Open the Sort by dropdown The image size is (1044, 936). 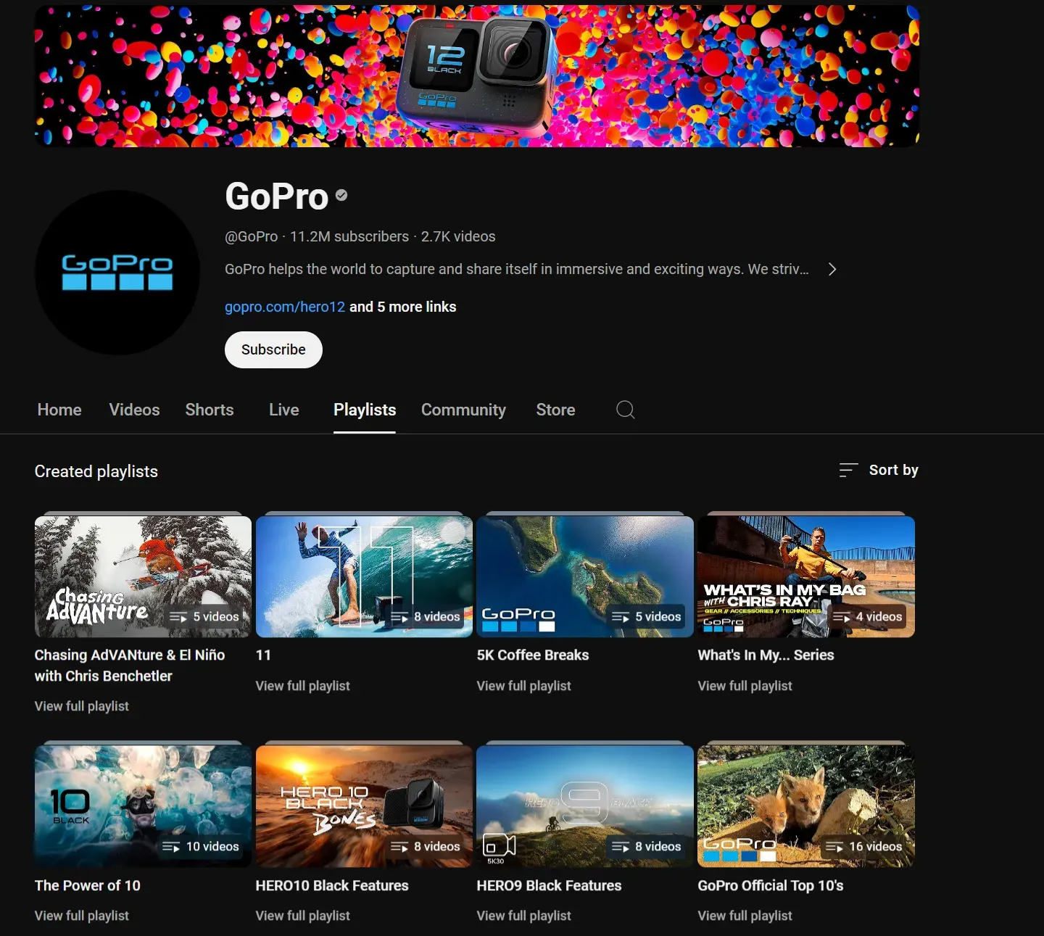879,470
